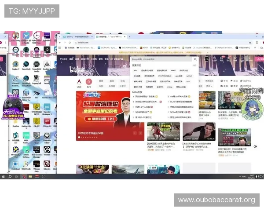Open the QQ邮箱 bookmark
This screenshot has height=211, width=264.
pyautogui.click(x=187, y=48)
